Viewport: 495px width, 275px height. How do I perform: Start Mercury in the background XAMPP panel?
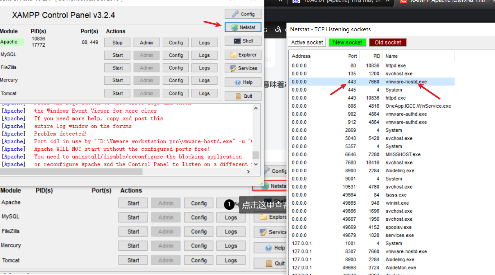(133, 246)
